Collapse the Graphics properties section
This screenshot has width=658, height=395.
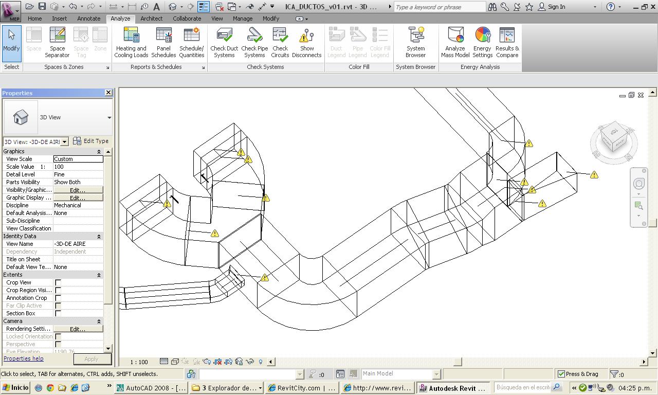[x=99, y=152]
